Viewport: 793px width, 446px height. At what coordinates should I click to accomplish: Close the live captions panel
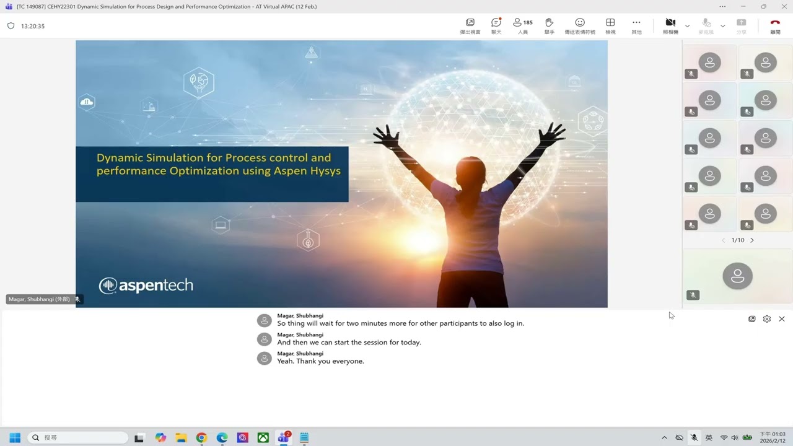click(782, 319)
